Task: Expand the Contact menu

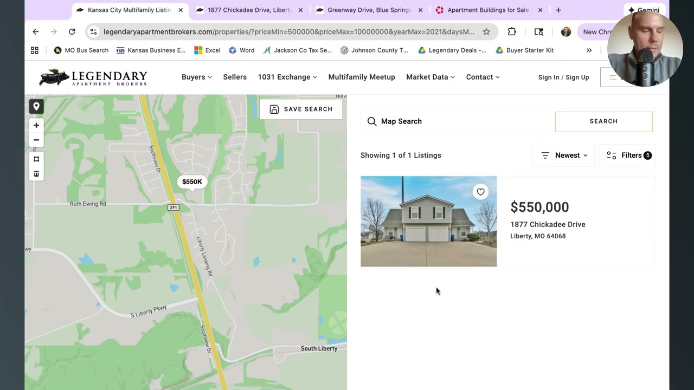Action: pos(483,77)
